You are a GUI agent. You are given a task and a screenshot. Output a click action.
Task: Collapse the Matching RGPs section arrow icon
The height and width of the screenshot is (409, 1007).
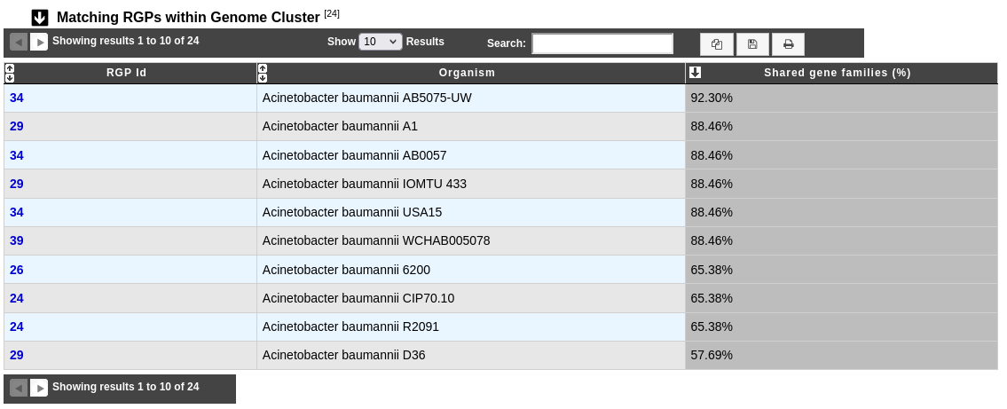pos(40,18)
